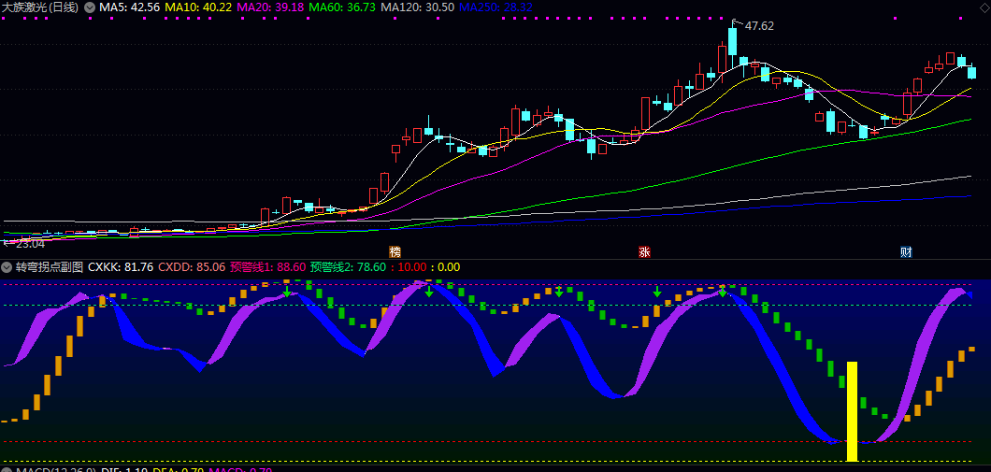Select the CXDD: 85.06 value
The image size is (991, 472).
[x=192, y=267]
